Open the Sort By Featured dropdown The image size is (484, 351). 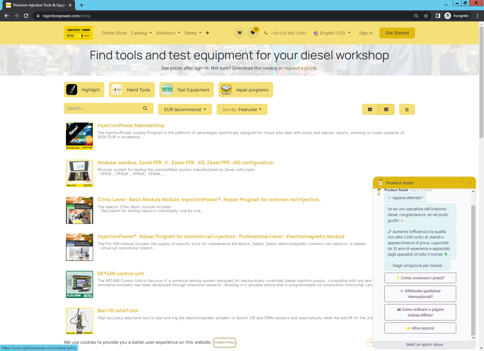[x=242, y=110]
